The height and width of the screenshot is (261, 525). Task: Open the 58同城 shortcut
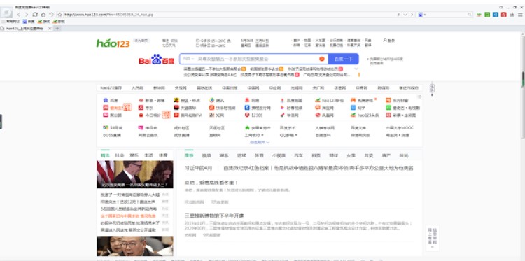[x=113, y=128]
